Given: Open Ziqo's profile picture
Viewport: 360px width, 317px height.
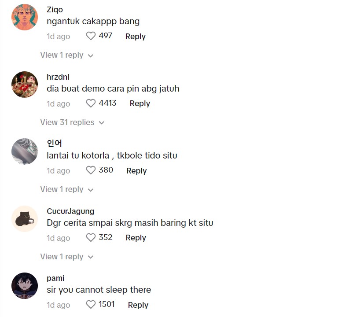Looking at the screenshot, I should pos(25,17).
